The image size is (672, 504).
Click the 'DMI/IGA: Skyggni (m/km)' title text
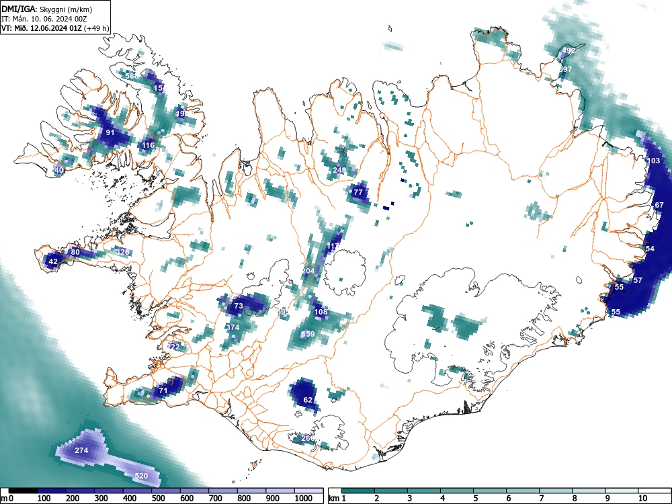tap(47, 9)
